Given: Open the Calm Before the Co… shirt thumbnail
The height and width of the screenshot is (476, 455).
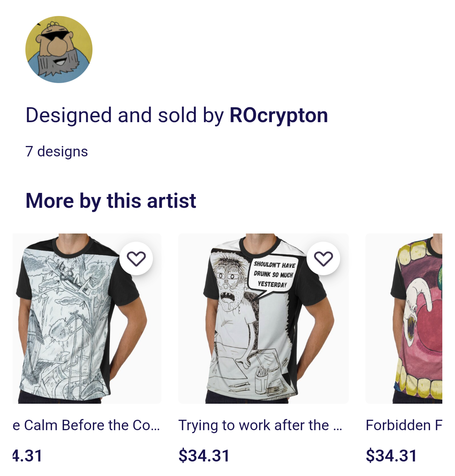Looking at the screenshot, I should (x=87, y=318).
